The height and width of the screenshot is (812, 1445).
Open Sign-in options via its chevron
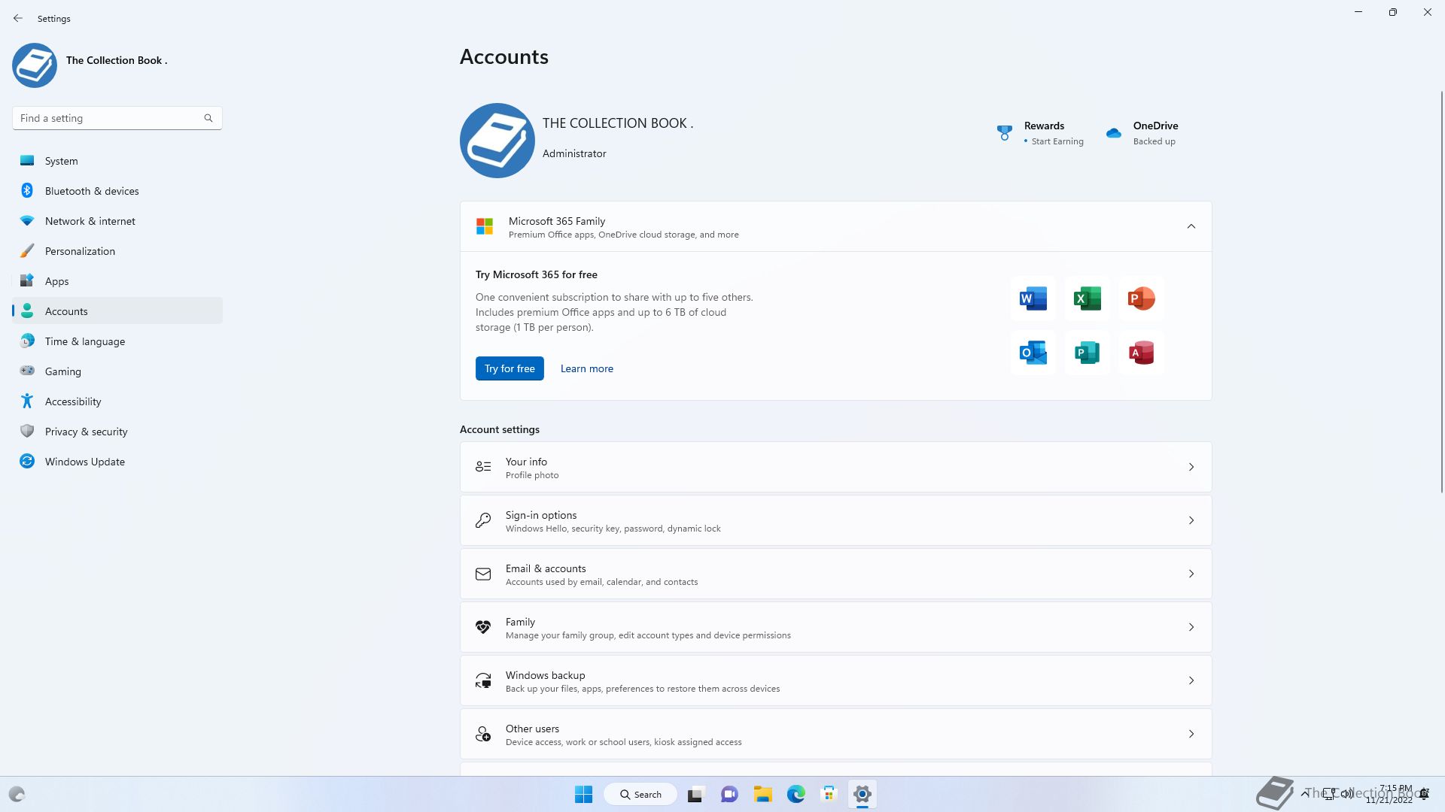[1191, 520]
